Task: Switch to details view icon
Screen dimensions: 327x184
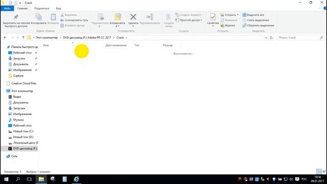Action: click(x=319, y=172)
